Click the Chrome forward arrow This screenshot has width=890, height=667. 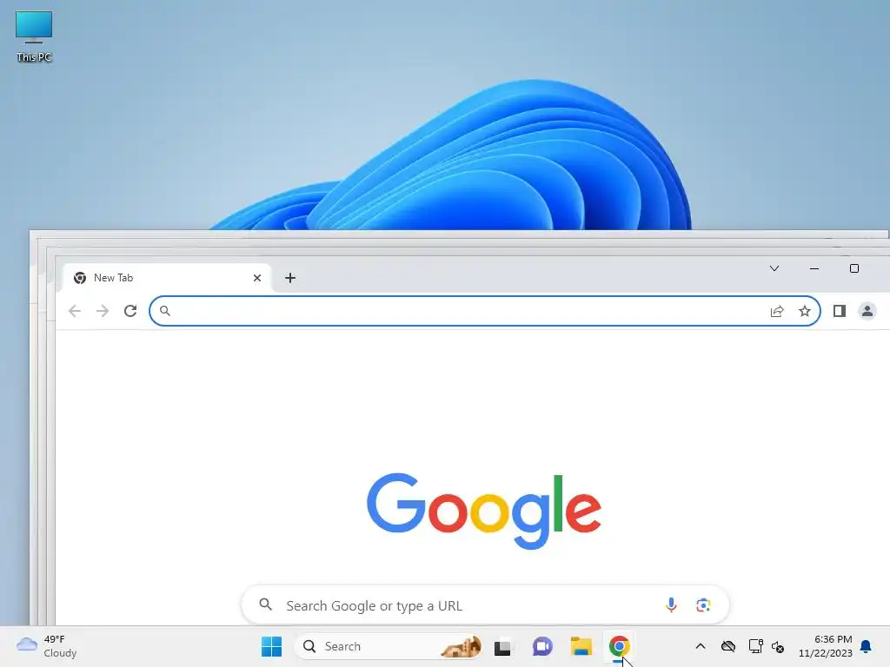click(103, 311)
